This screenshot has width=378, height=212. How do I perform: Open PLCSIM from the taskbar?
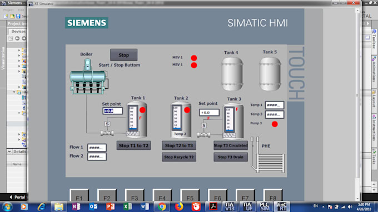point(265,206)
